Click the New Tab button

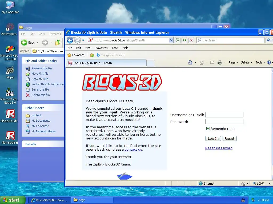[x=150, y=63]
